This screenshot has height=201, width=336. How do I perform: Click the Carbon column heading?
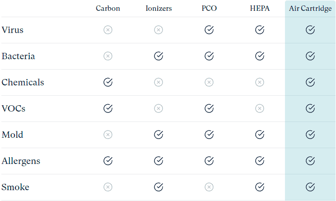pos(108,9)
